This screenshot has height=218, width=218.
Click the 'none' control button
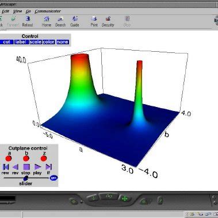coord(62,42)
